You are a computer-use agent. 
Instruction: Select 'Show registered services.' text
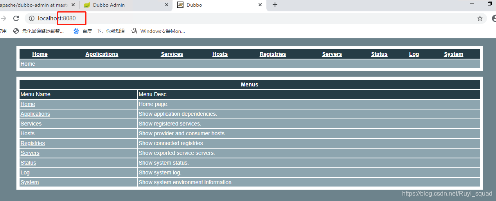coord(170,124)
